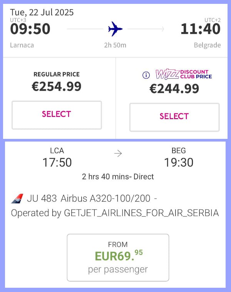The height and width of the screenshot is (292, 231).
Task: Select the regular price €254.99 fare
Action: [x=57, y=115]
